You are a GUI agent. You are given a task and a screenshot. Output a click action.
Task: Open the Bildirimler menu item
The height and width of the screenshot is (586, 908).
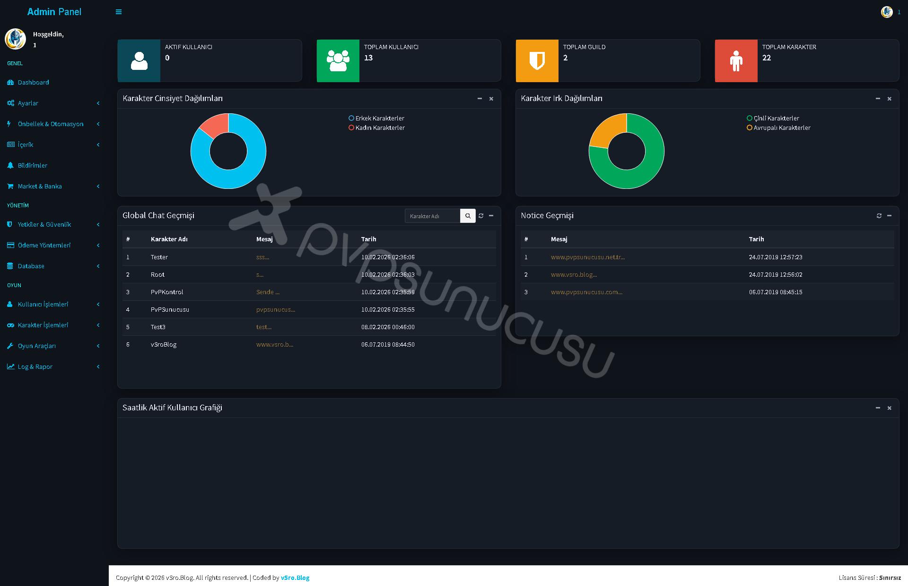(54, 166)
